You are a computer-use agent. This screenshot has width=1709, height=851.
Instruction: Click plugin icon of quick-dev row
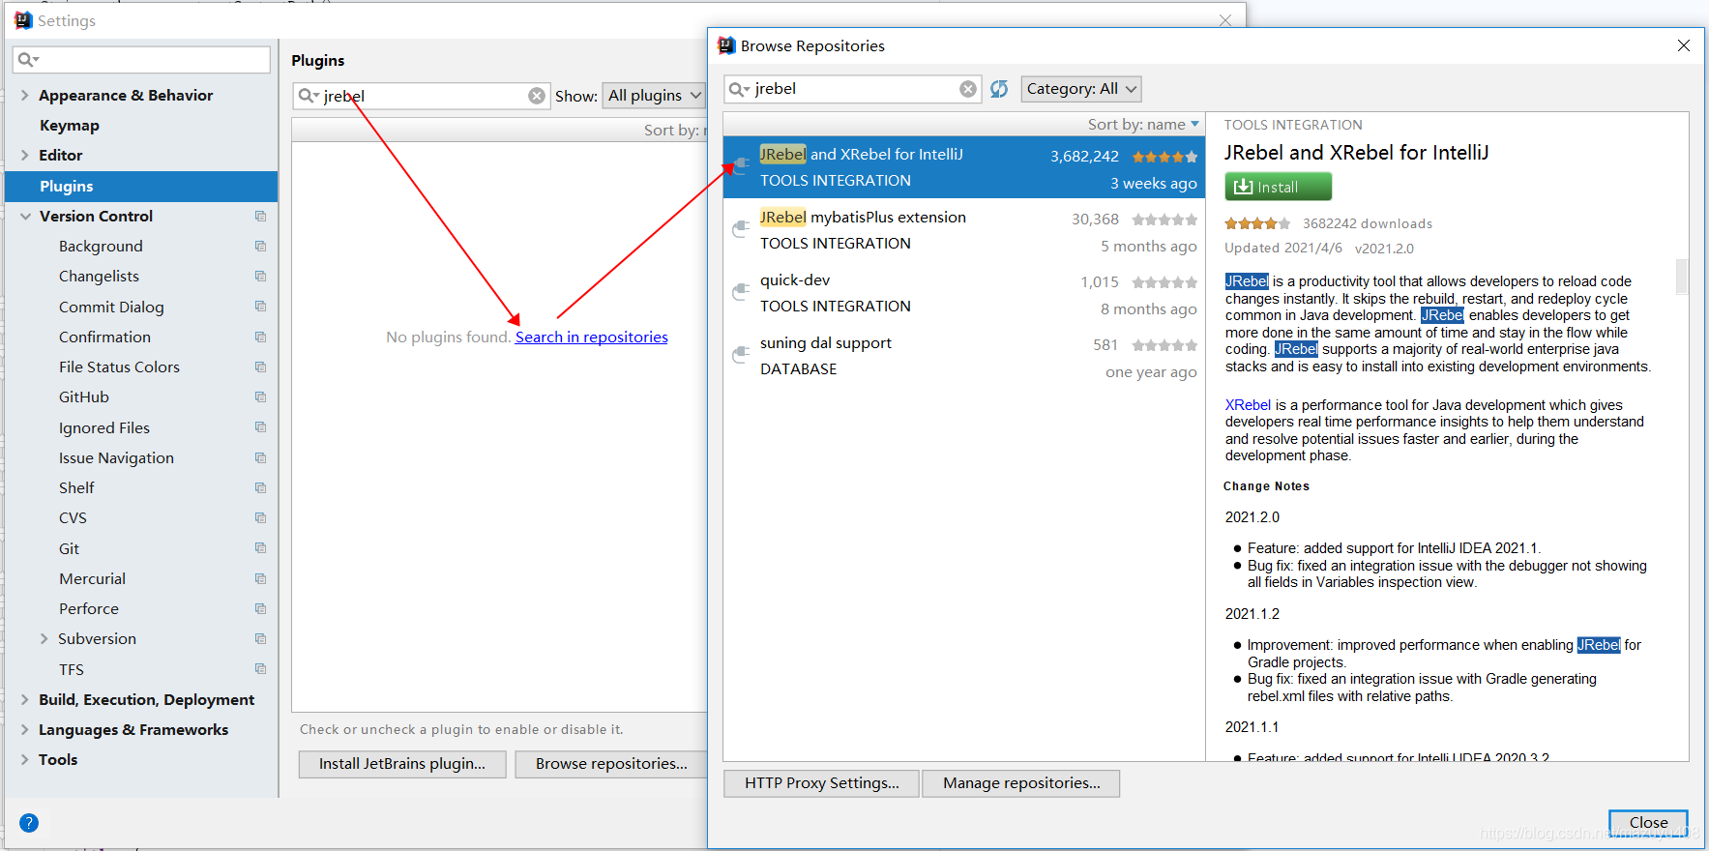pos(741,292)
